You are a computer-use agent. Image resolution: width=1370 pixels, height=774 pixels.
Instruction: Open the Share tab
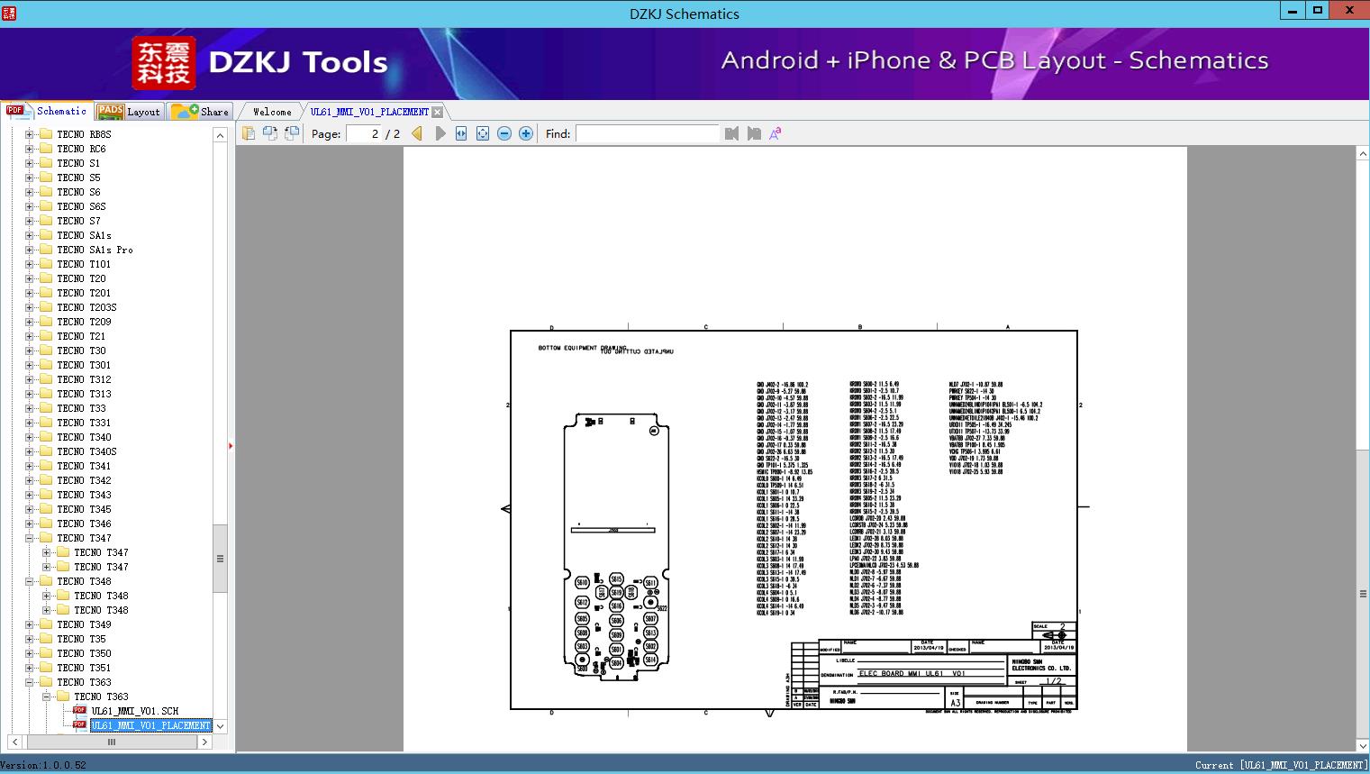pos(201,112)
